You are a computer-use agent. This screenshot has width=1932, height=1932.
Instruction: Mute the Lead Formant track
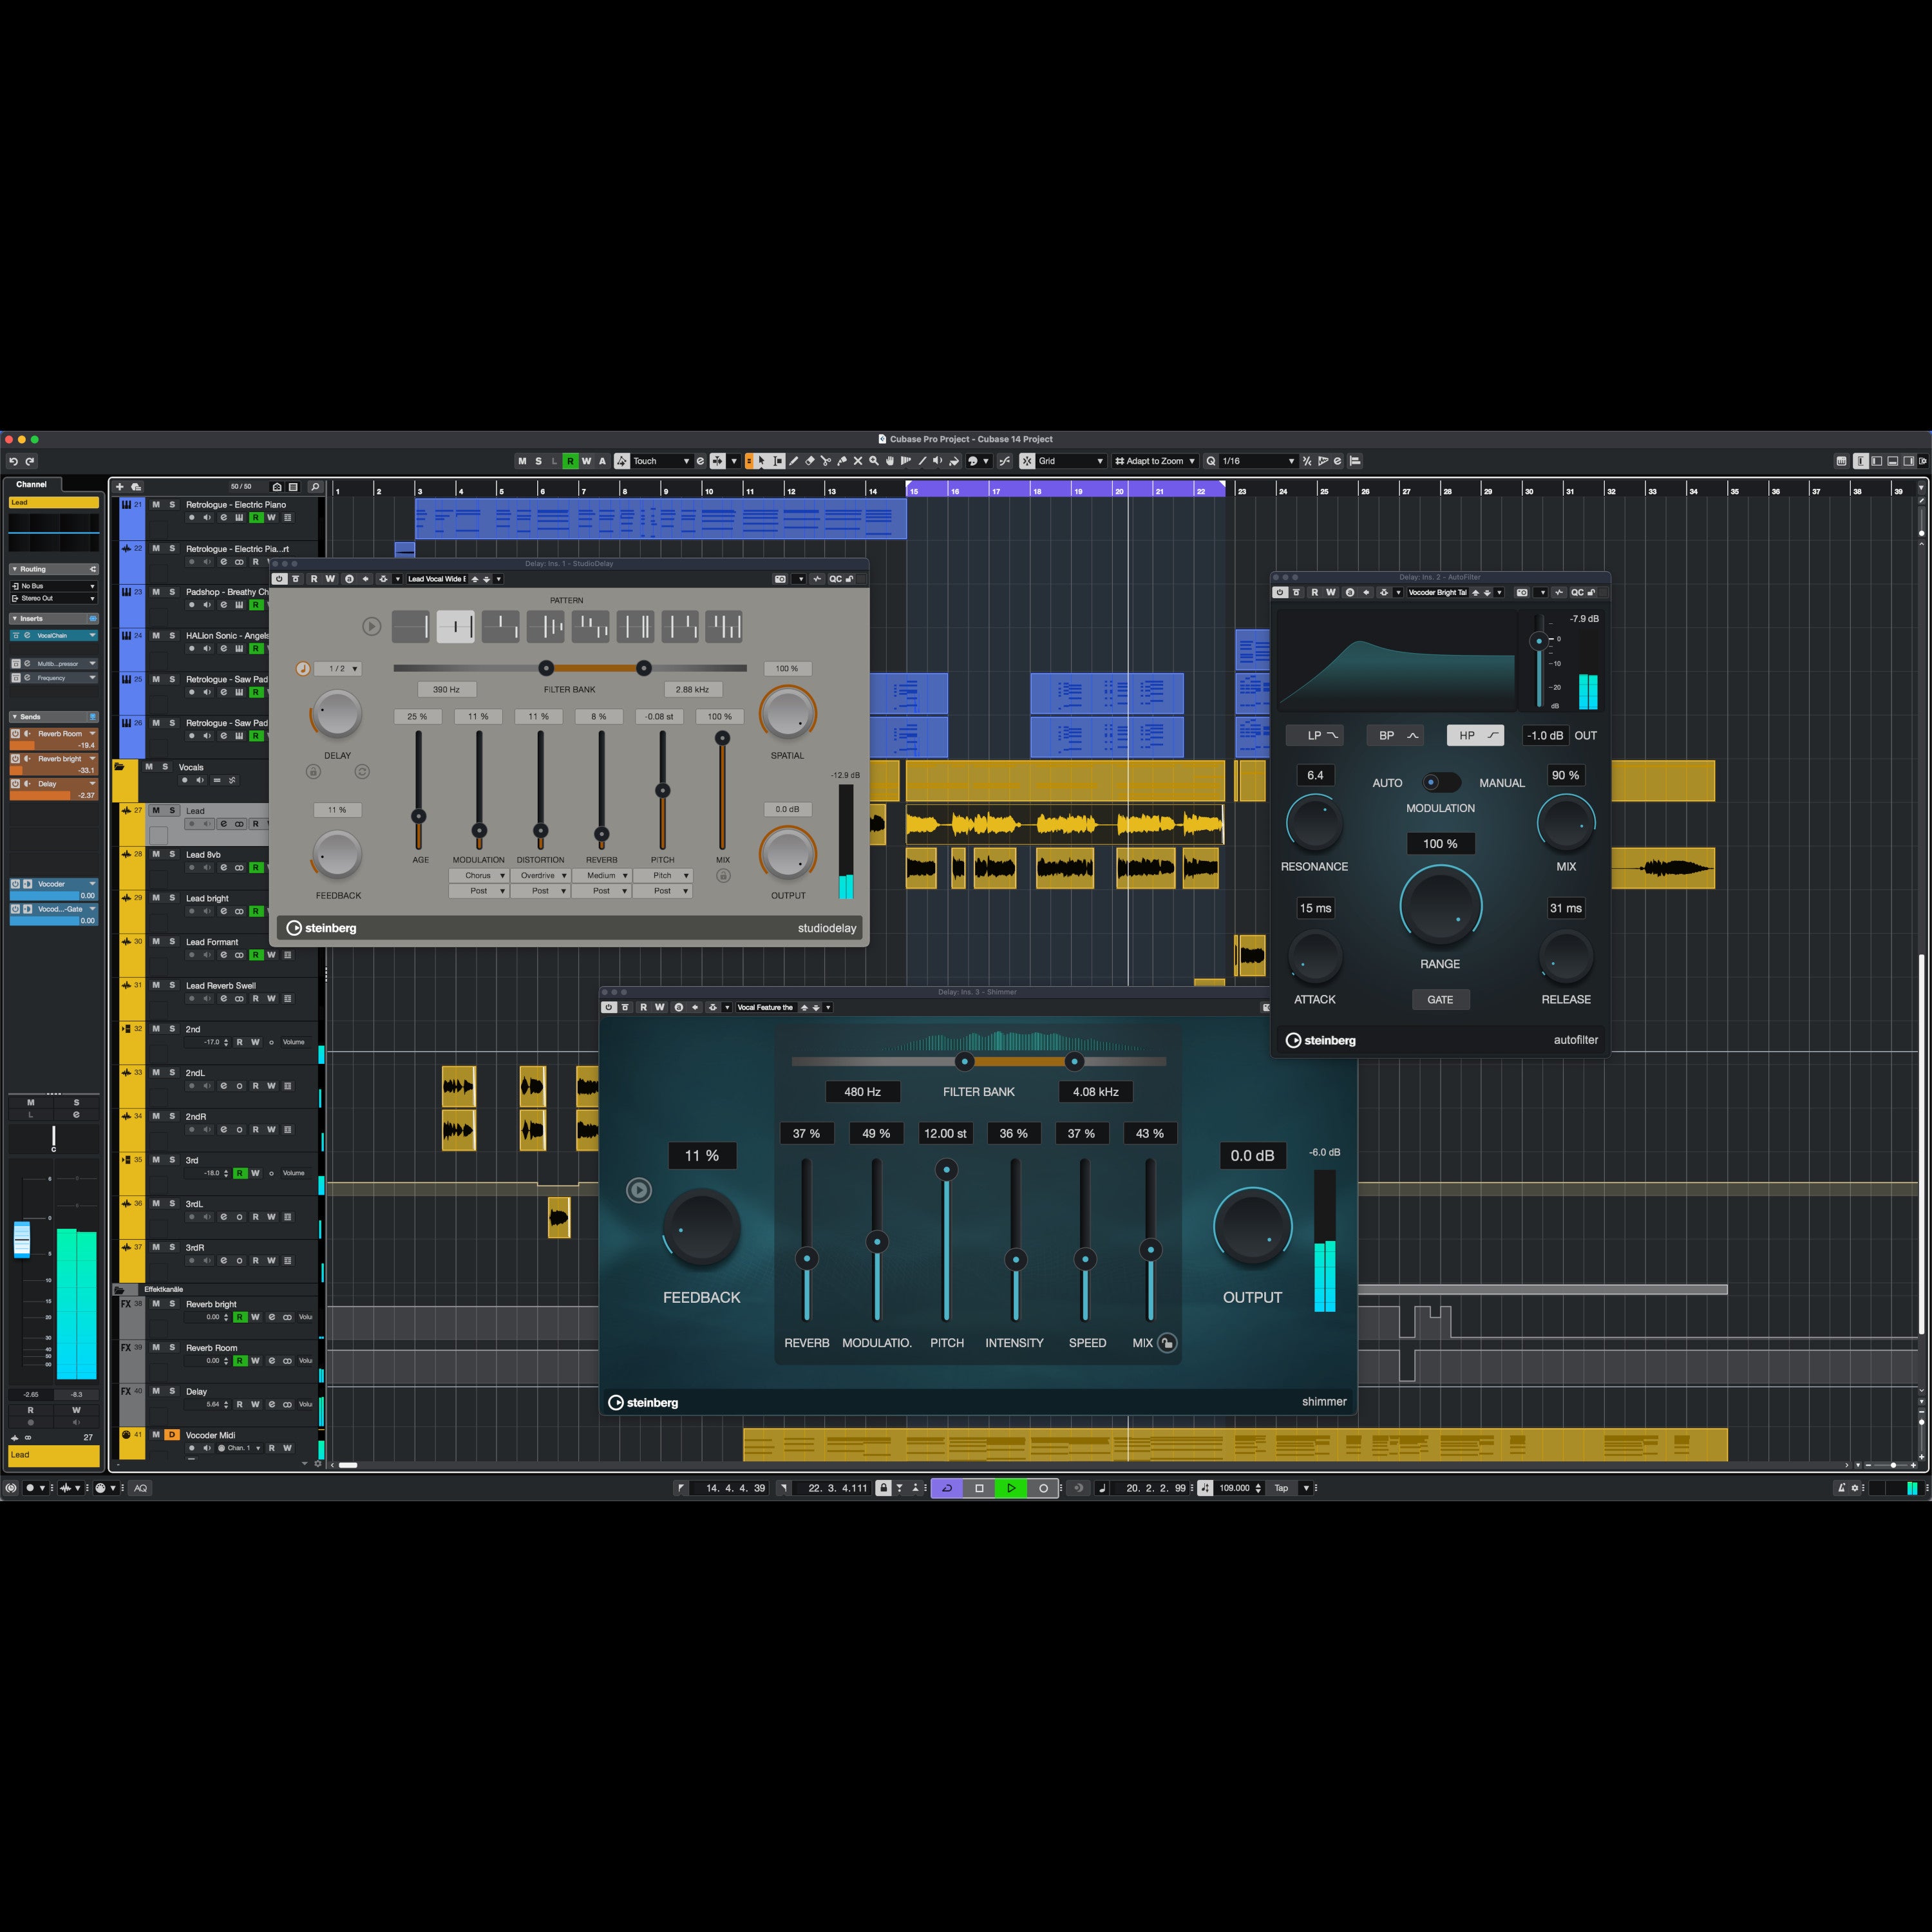click(156, 942)
